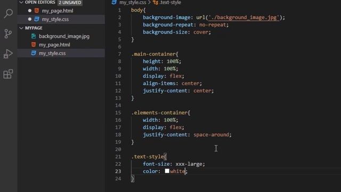Click the align-items property
341x192 pixels.
(x=159, y=83)
